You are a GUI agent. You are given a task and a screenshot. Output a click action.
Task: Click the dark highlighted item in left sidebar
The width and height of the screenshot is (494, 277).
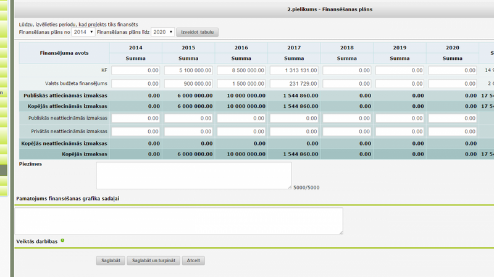[4, 170]
